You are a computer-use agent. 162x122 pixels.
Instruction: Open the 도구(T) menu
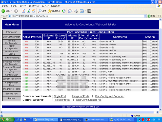(x=45, y=6)
